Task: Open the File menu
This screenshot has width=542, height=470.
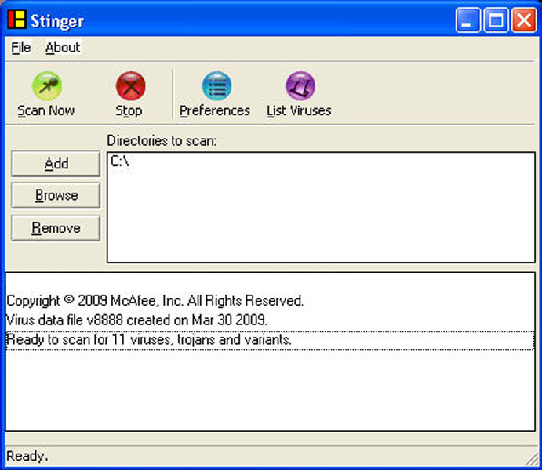Action: point(20,48)
